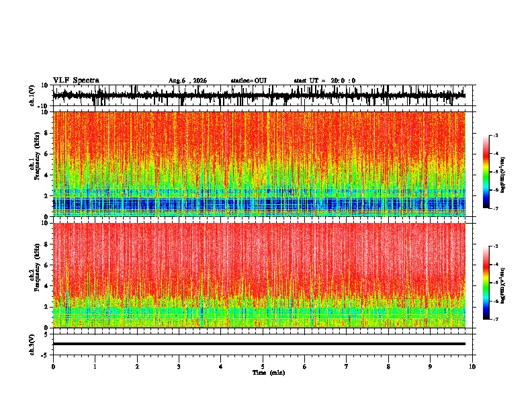This screenshot has width=532, height=411.
Task: Click the "Time (min)" x-axis title
Action: [269, 373]
